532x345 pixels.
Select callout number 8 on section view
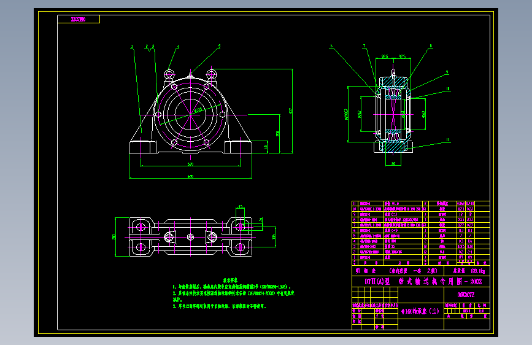(431, 46)
